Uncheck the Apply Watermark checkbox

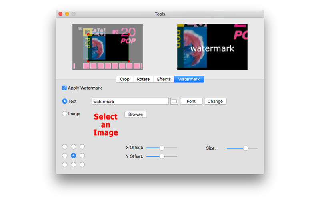pos(64,88)
